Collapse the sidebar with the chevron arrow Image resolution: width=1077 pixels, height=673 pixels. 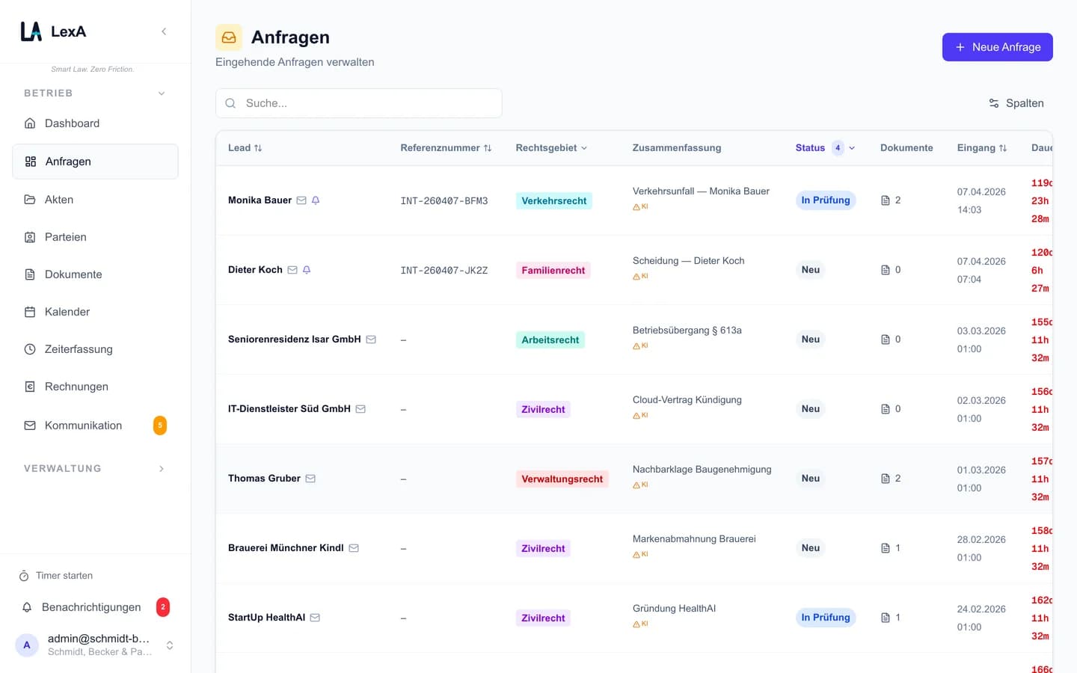coord(164,31)
